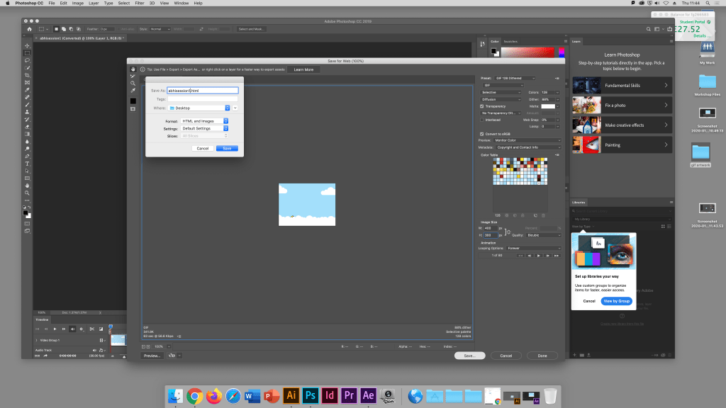Viewport: 726px width, 408px height.
Task: Toggle the Transparency checkbox
Action: (482, 106)
